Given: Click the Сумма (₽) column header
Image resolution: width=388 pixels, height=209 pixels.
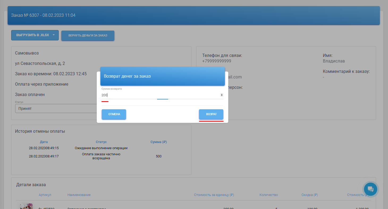Looking at the screenshot, I should point(158,142).
